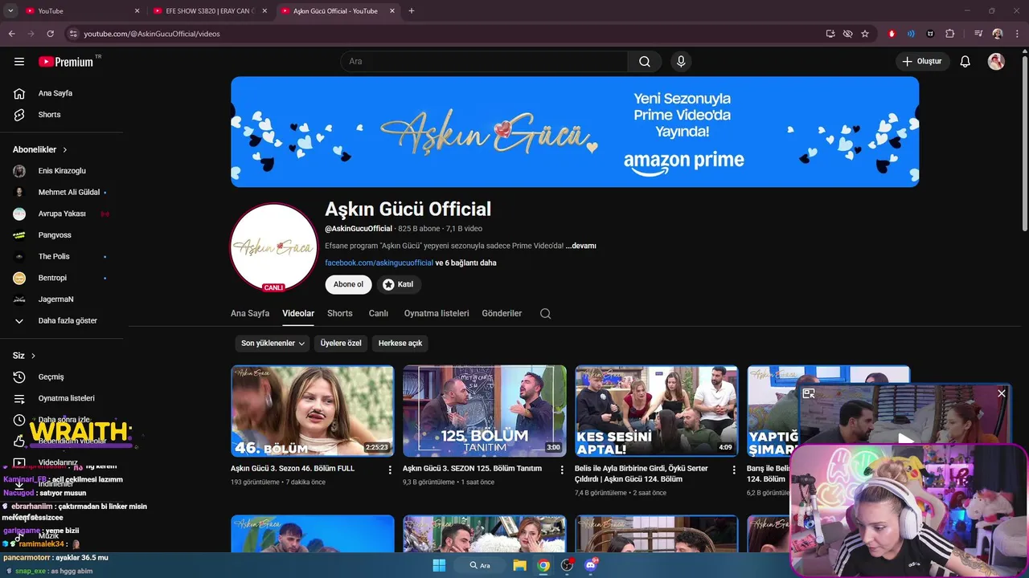Open Son yüklenenler sort dropdown
Screen dimensions: 1029x578
[x=273, y=343]
